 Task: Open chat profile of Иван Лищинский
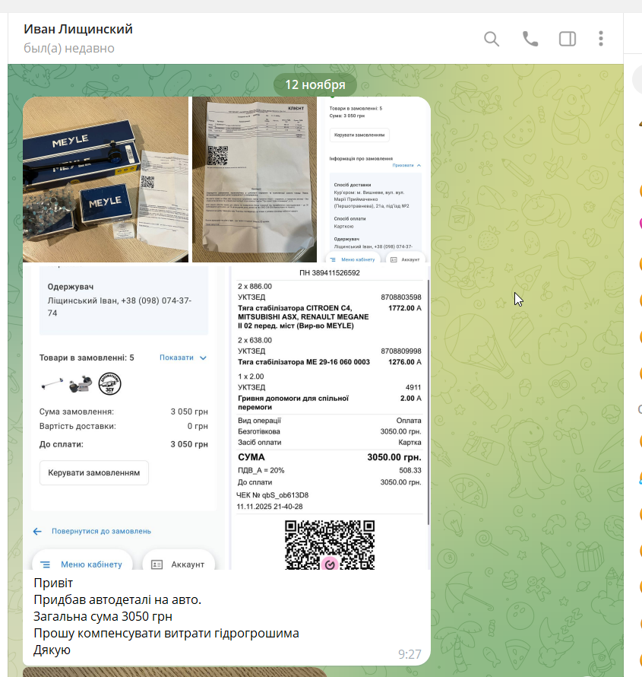[78, 29]
